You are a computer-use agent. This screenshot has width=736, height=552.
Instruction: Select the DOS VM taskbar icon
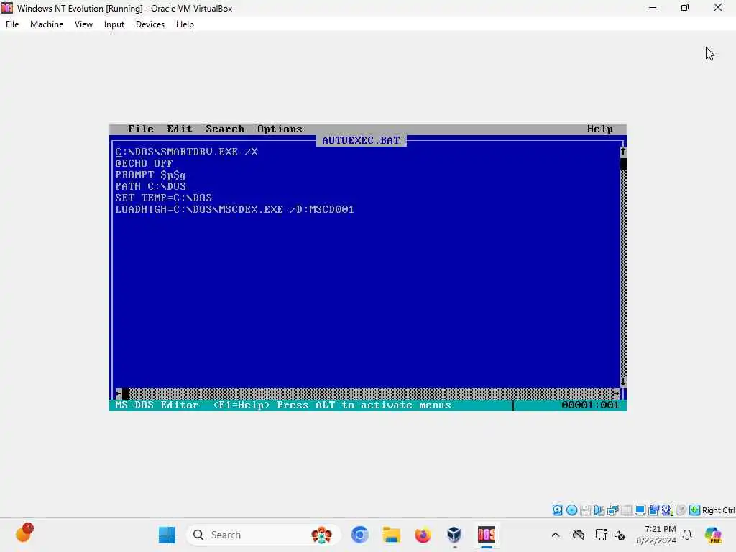click(x=487, y=535)
